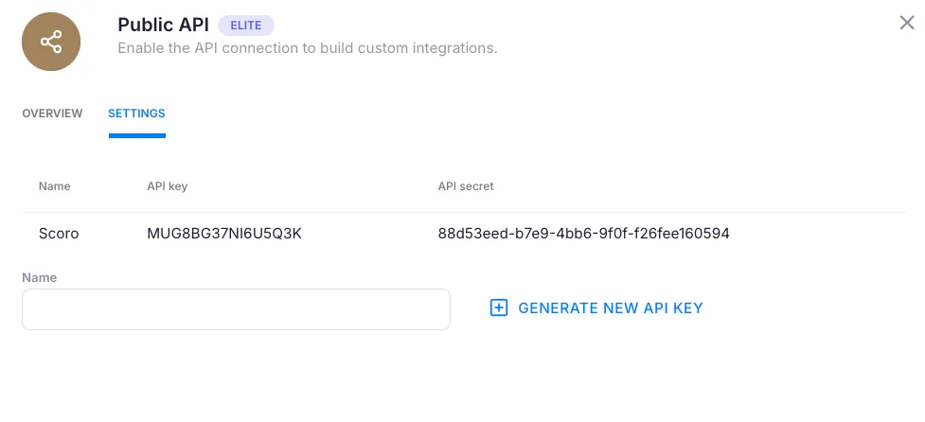Click the Name column header

pyautogui.click(x=55, y=186)
